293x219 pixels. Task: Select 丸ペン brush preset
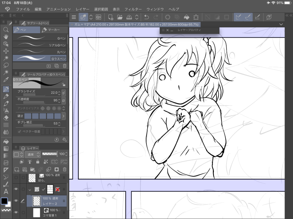point(40,51)
